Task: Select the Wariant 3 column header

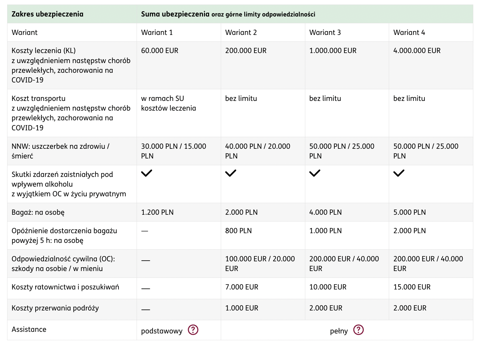Action: pos(325,32)
